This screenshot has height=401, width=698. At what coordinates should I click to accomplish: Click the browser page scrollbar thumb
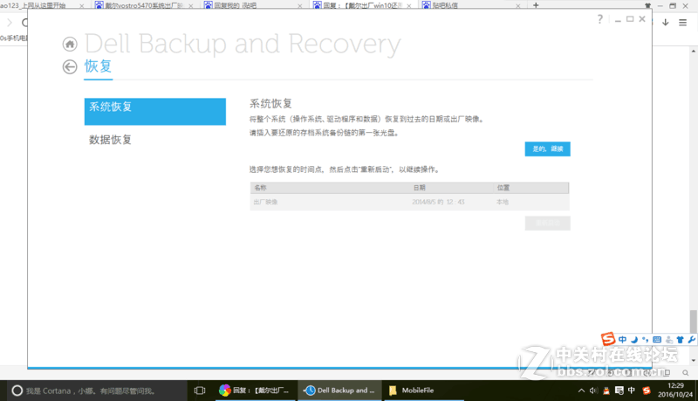tap(694, 321)
